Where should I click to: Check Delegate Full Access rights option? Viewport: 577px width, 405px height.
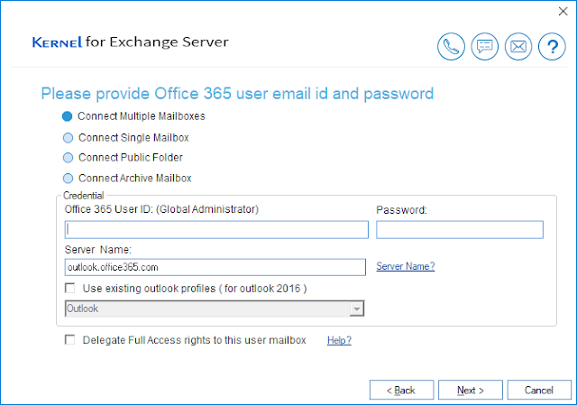[x=70, y=340]
